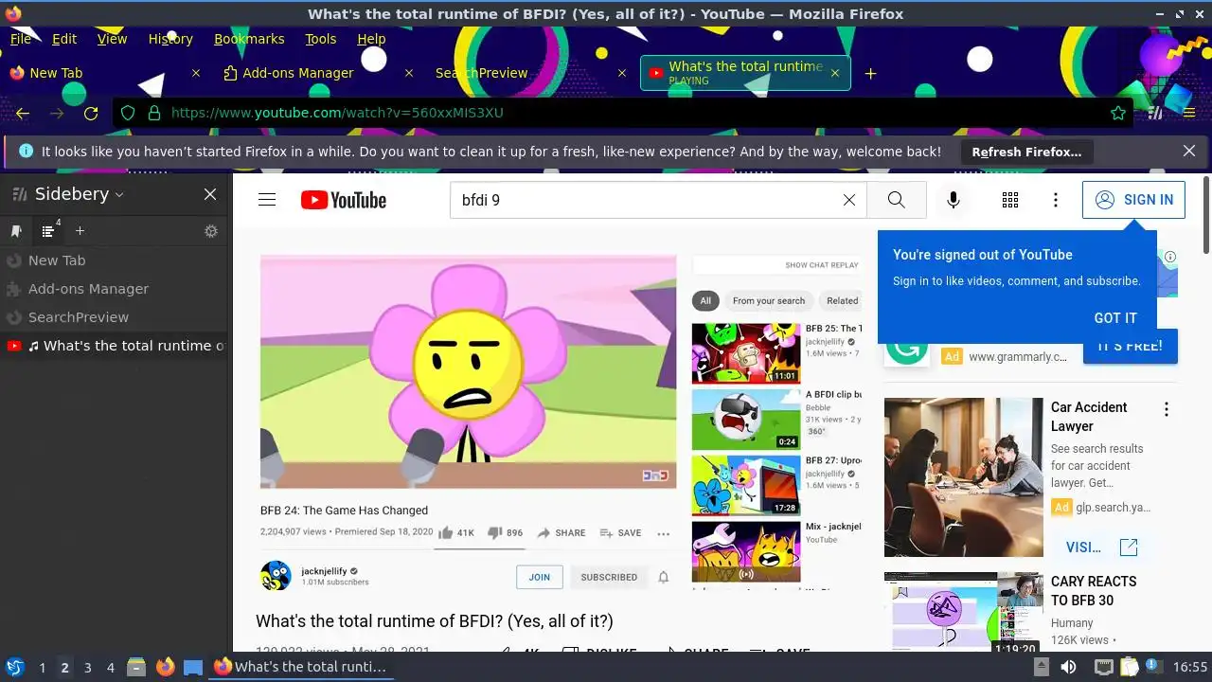The image size is (1212, 682).
Task: Open the YouTube apps grid icon
Action: click(x=1010, y=200)
